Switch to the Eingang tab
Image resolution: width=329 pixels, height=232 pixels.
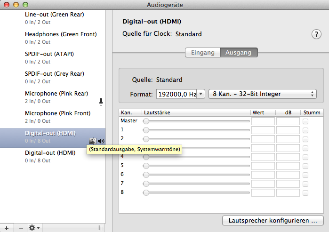click(202, 52)
